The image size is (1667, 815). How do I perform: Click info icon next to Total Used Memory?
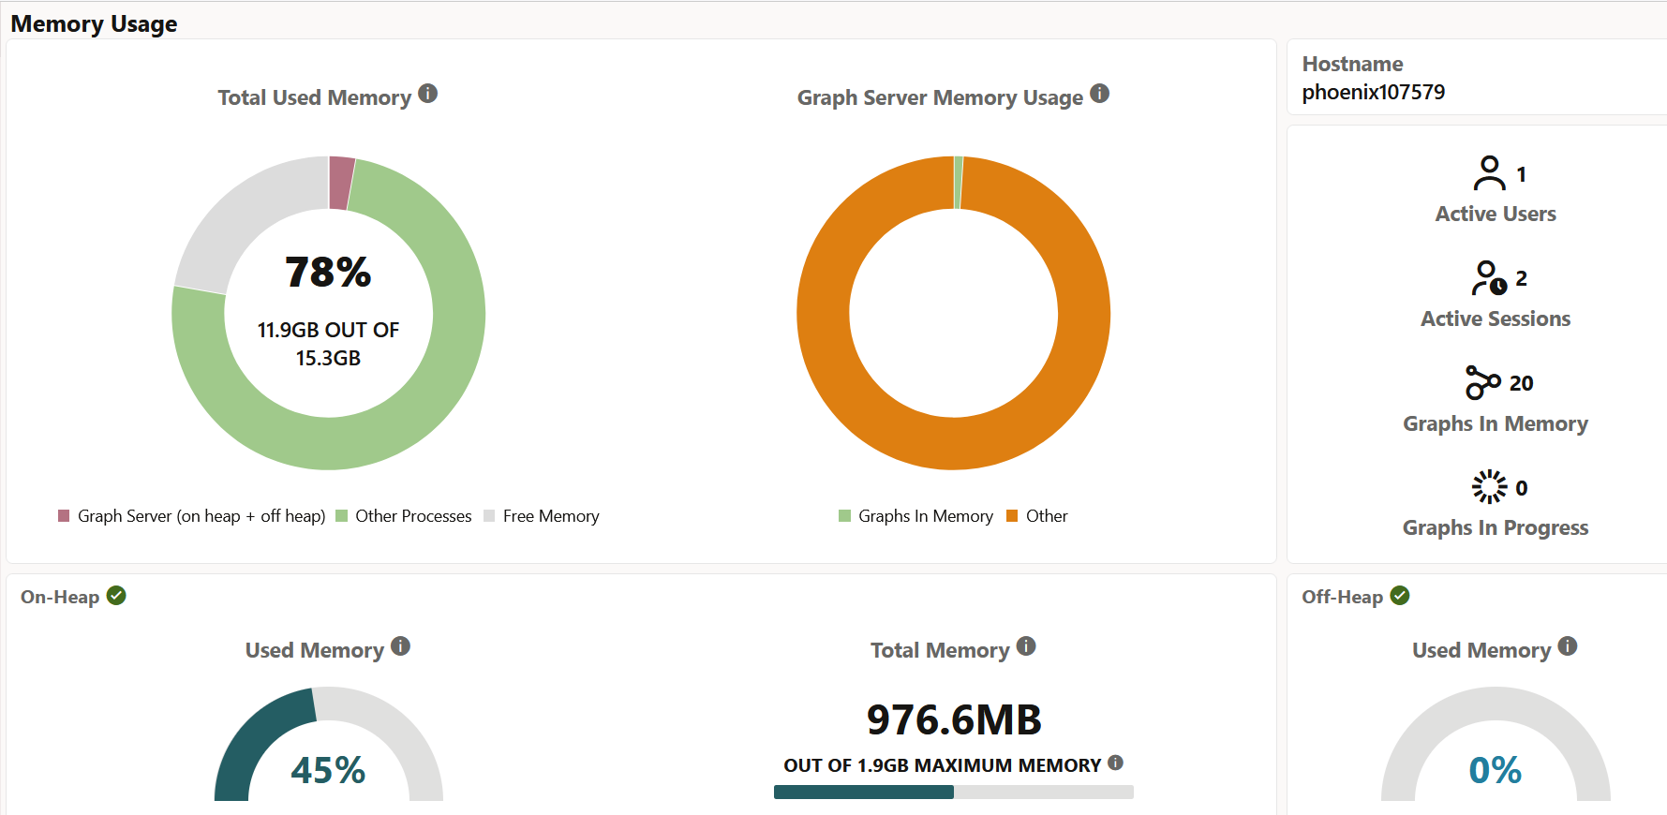[428, 94]
